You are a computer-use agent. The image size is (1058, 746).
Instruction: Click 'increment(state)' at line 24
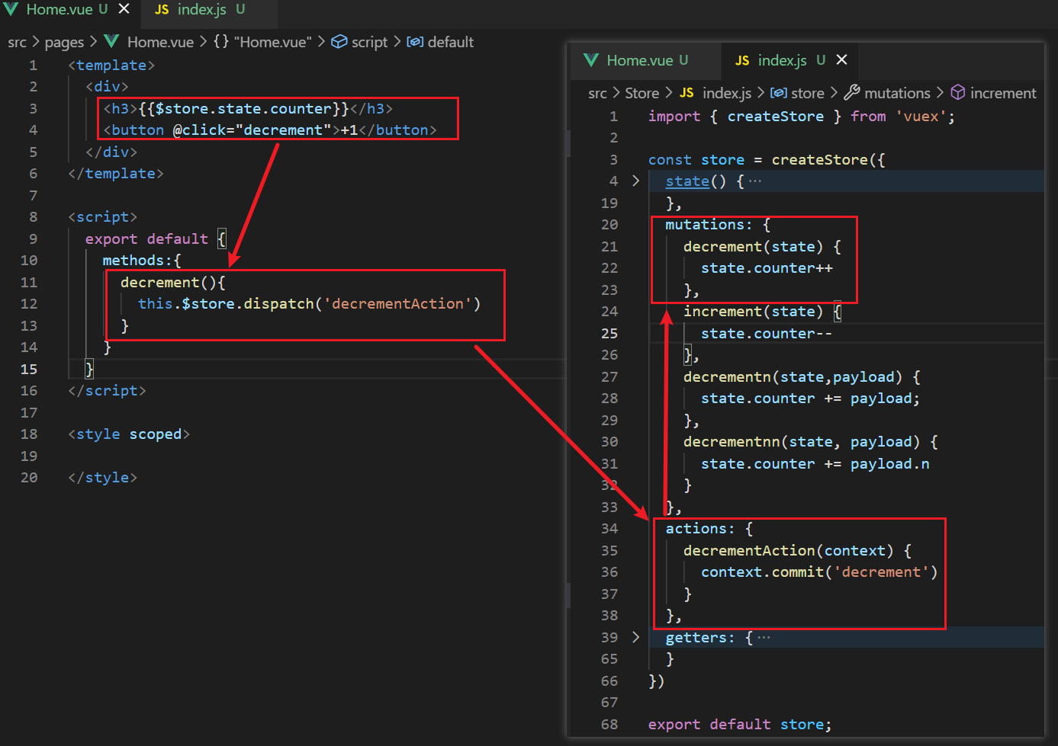753,312
